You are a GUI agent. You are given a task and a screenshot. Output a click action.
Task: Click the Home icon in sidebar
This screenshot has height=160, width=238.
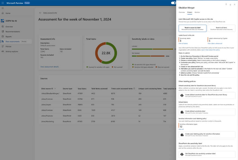[3, 13]
